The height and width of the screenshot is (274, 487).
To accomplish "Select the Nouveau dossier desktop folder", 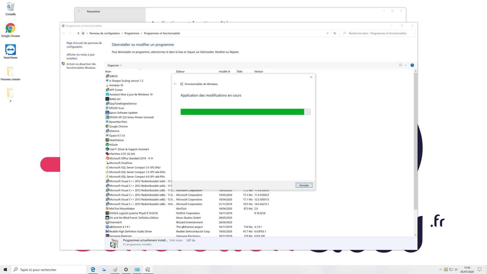I will [x=10, y=74].
